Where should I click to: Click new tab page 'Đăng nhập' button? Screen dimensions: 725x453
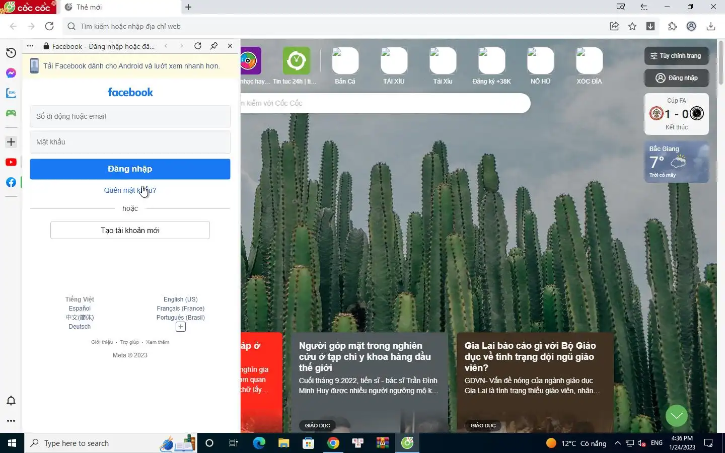click(676, 78)
